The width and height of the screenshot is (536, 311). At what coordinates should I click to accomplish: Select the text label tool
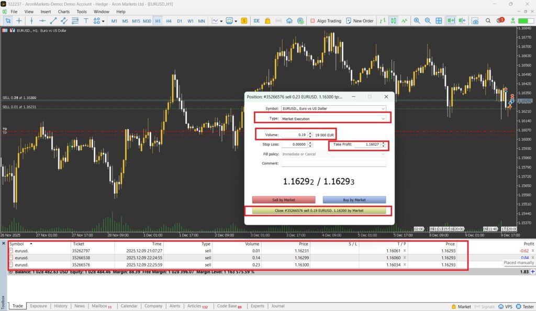click(86, 21)
